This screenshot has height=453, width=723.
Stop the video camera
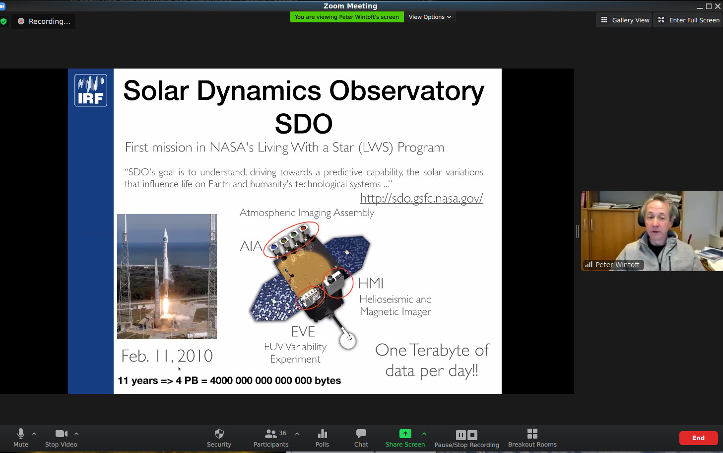coord(61,438)
